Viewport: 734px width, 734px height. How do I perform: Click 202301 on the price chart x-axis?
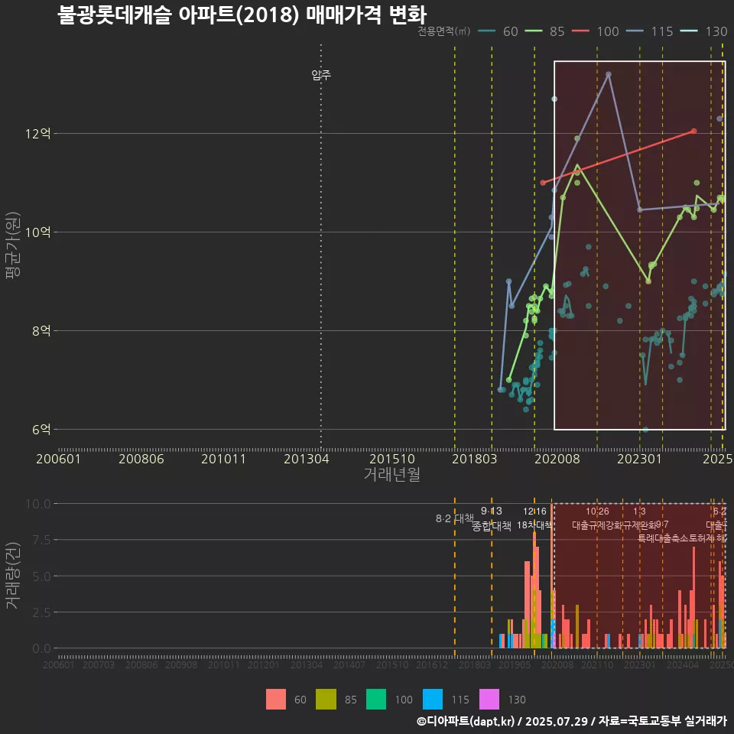point(639,459)
